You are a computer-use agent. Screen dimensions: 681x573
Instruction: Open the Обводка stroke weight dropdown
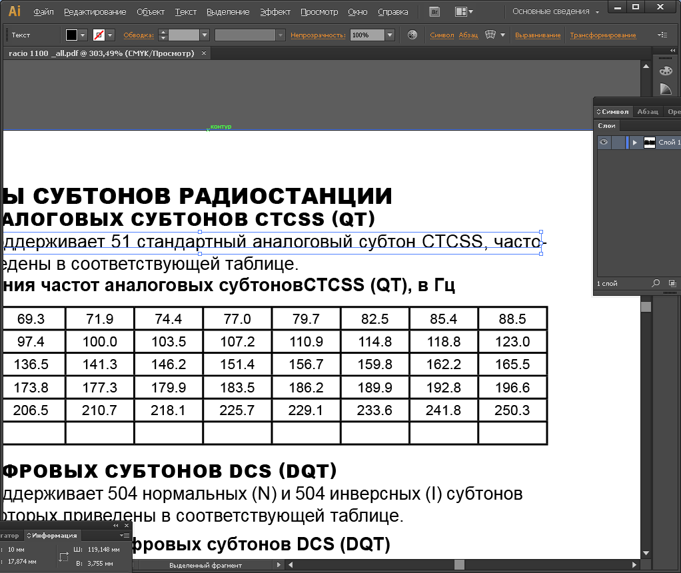tap(204, 34)
